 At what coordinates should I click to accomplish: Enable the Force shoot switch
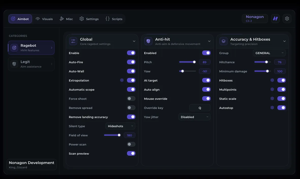131,99
